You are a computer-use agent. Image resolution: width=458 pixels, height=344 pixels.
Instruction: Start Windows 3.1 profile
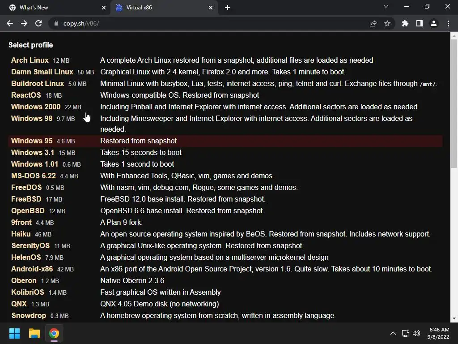(33, 153)
